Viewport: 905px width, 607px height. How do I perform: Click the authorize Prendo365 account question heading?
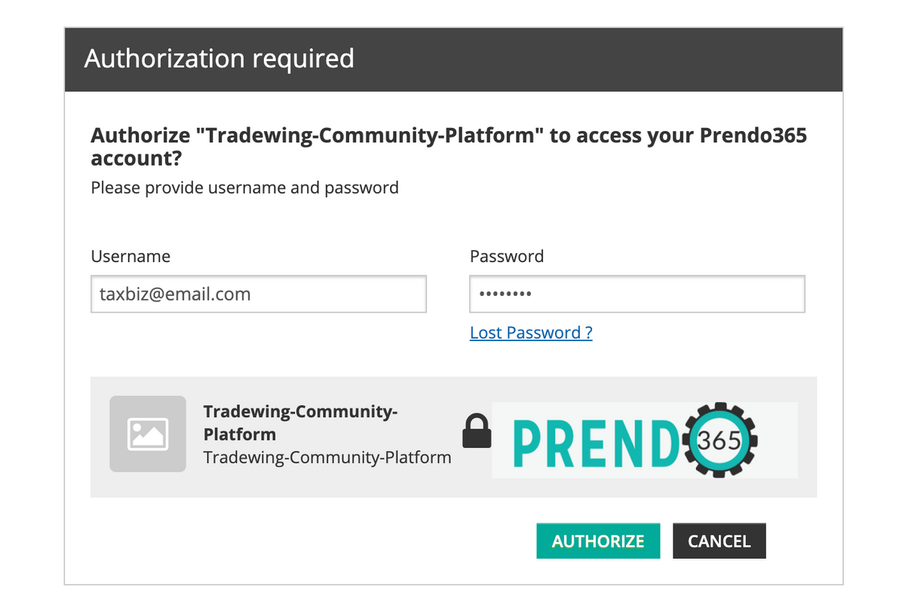448,147
